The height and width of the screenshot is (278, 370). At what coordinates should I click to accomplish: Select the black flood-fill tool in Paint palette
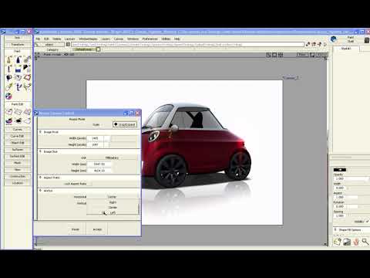pos(27,69)
